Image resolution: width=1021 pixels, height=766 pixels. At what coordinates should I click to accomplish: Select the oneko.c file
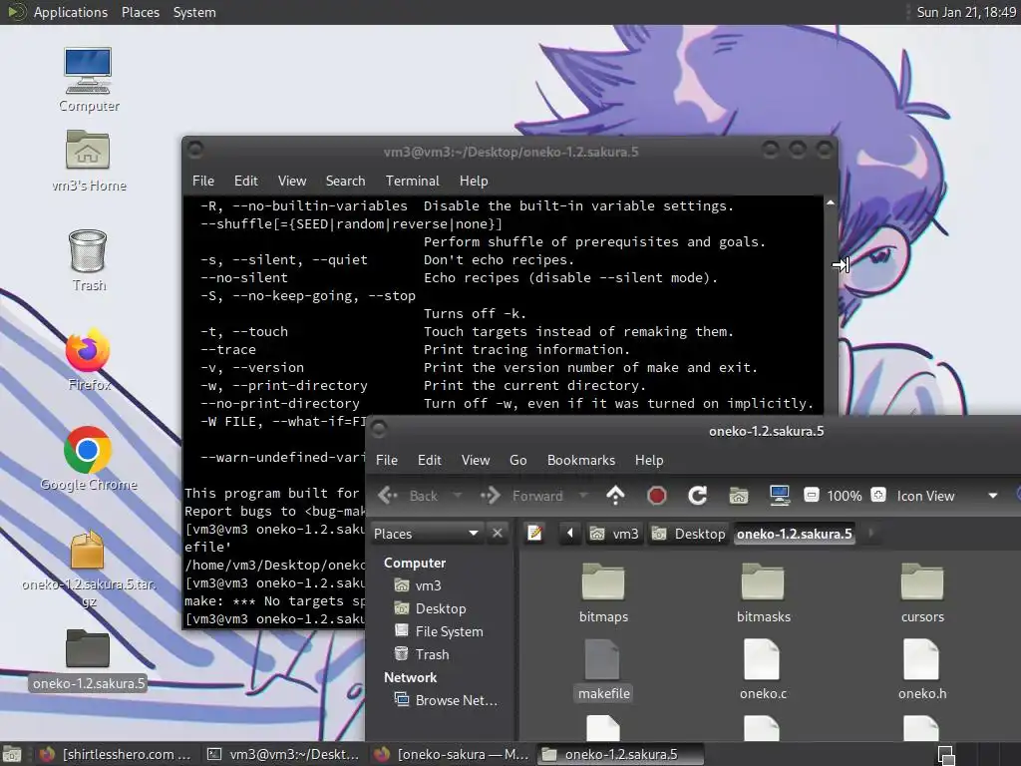[x=763, y=670]
